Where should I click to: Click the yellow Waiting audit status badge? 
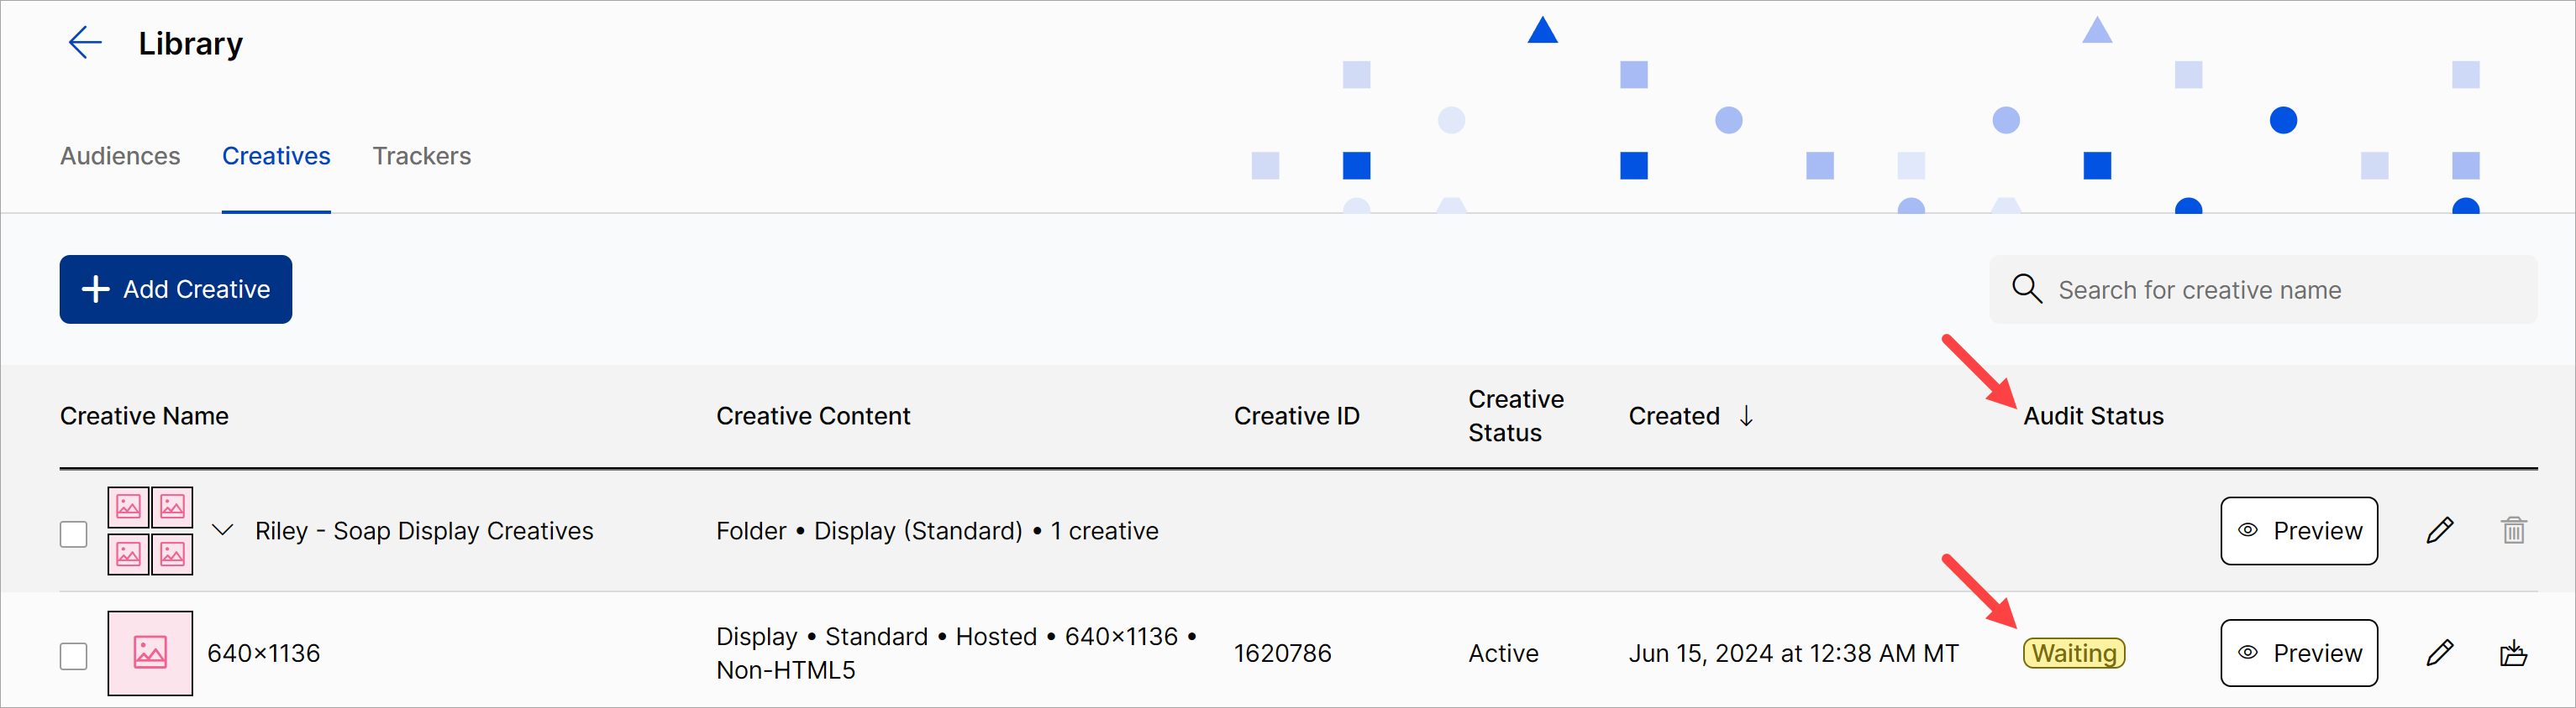click(x=2073, y=653)
